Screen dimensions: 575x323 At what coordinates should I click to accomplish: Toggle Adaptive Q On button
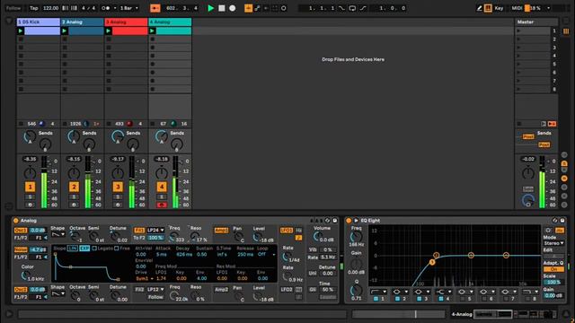click(x=553, y=269)
